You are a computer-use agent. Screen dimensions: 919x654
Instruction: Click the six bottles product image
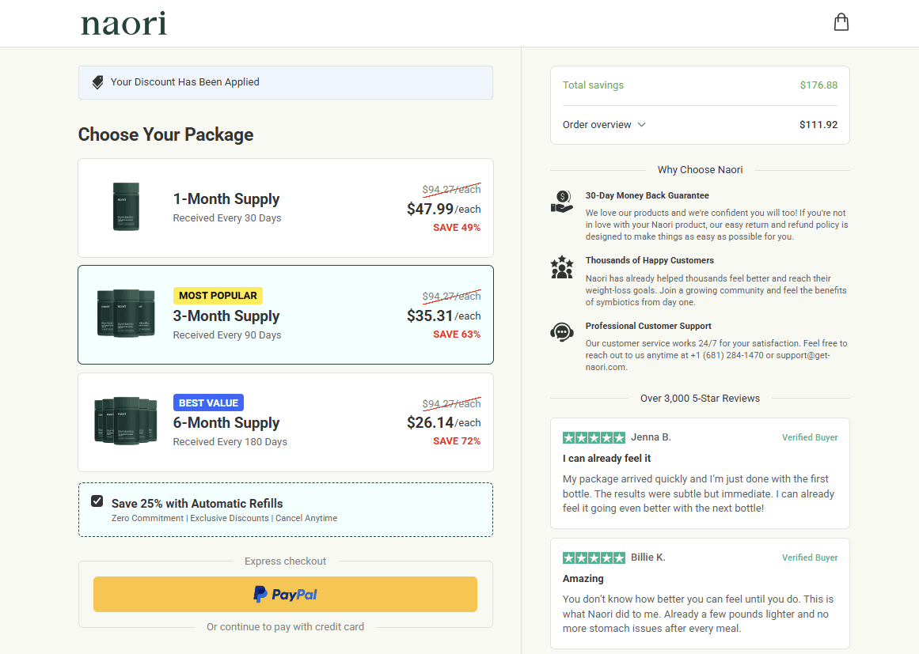tap(126, 421)
